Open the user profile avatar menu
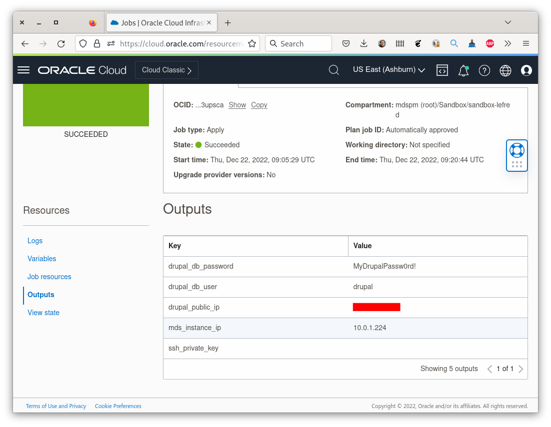Screen dimensions: 551x427 tap(526, 70)
